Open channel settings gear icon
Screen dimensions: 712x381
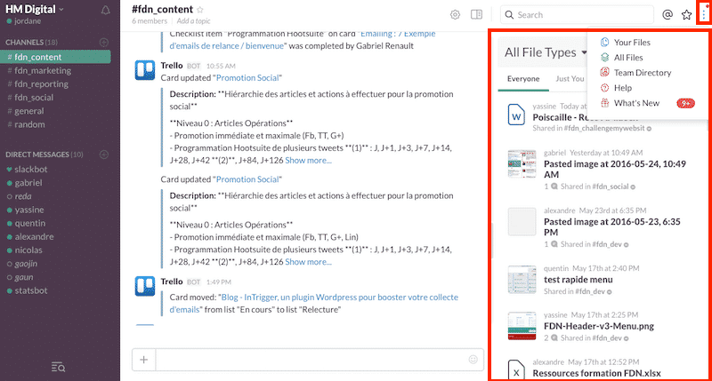(x=455, y=15)
